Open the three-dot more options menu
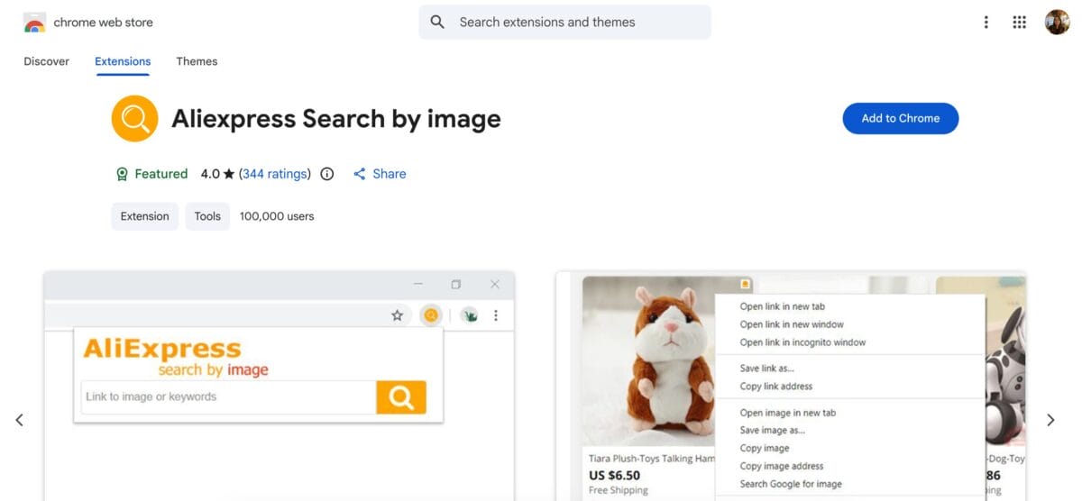 (x=986, y=23)
